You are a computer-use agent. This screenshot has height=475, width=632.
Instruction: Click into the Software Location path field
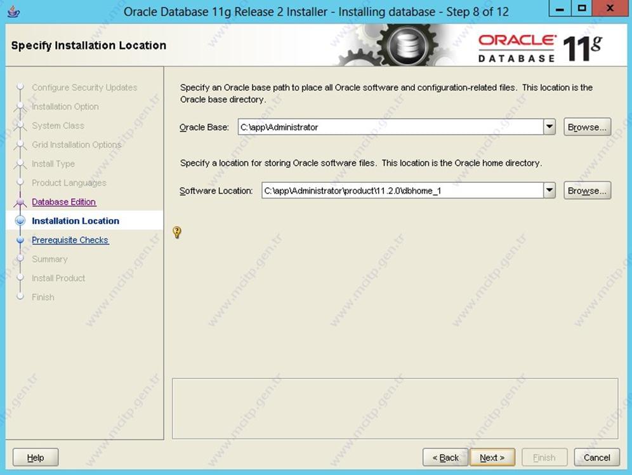click(403, 191)
